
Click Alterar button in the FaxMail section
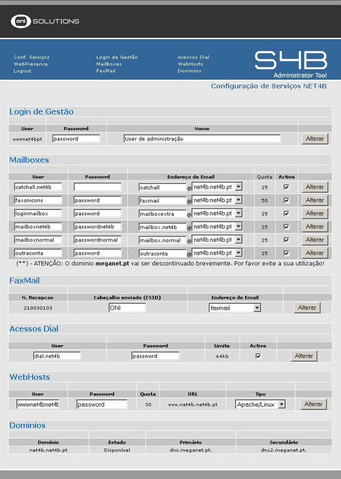pos(307,308)
